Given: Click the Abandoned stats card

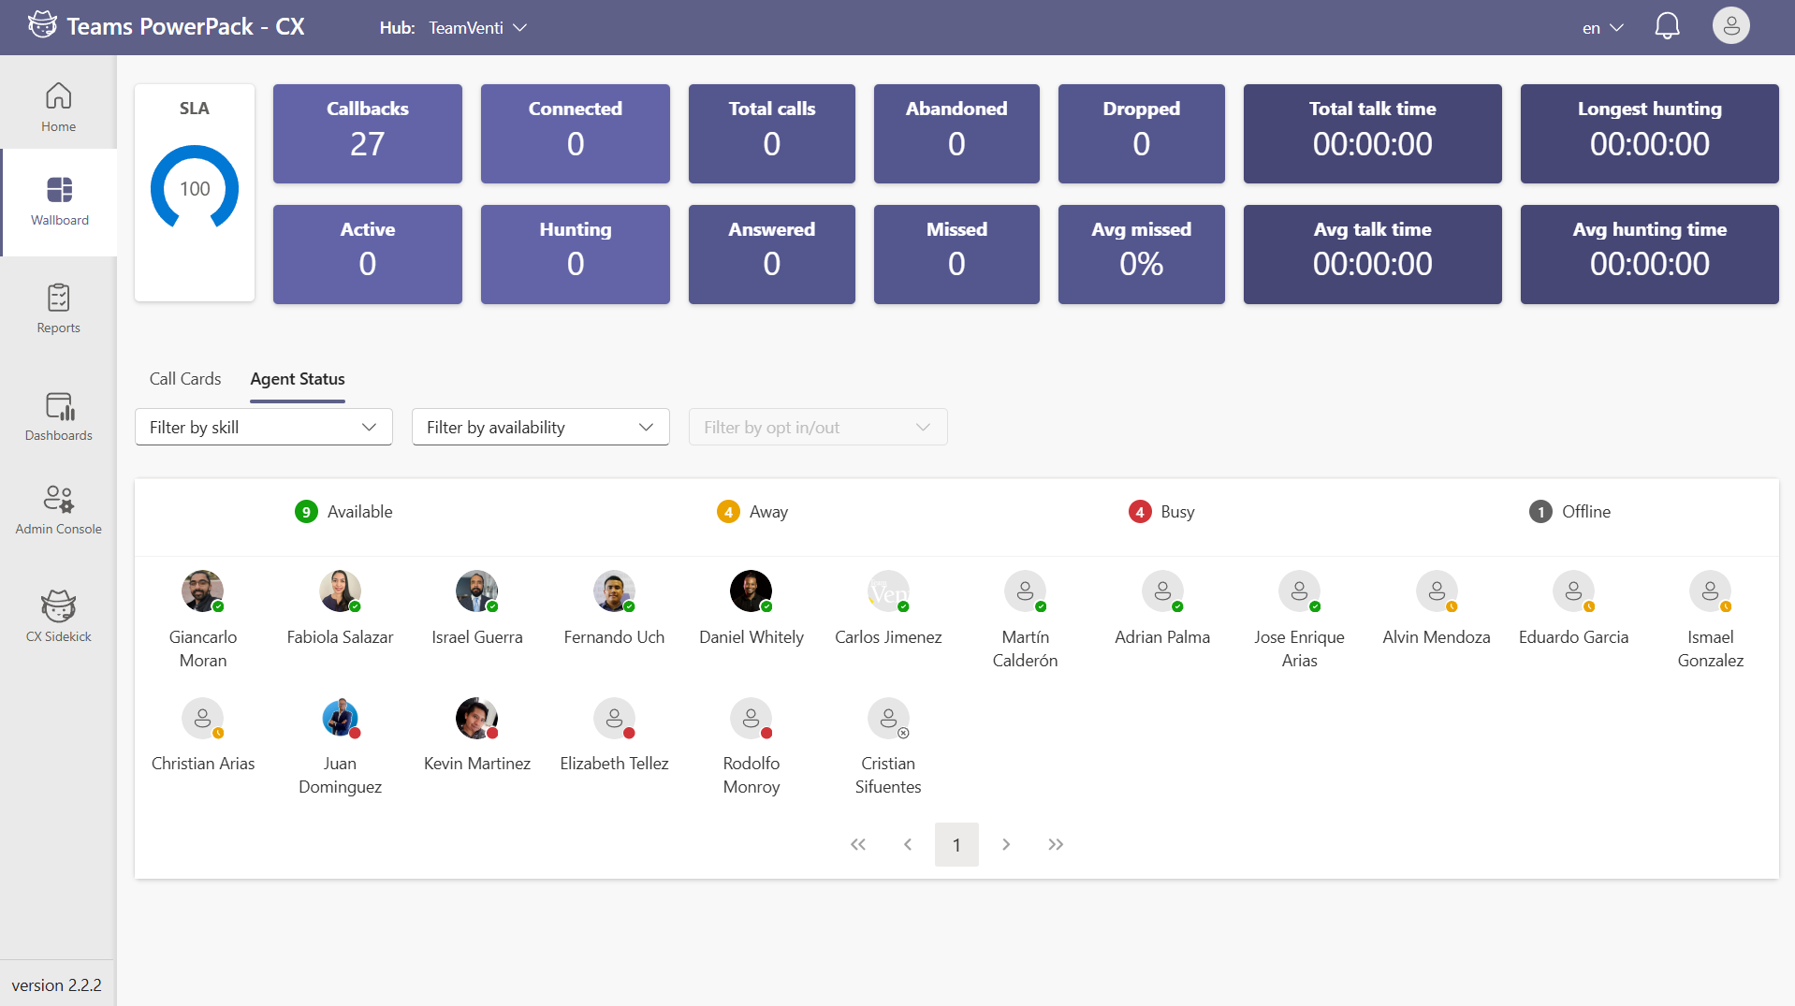Looking at the screenshot, I should pyautogui.click(x=956, y=134).
